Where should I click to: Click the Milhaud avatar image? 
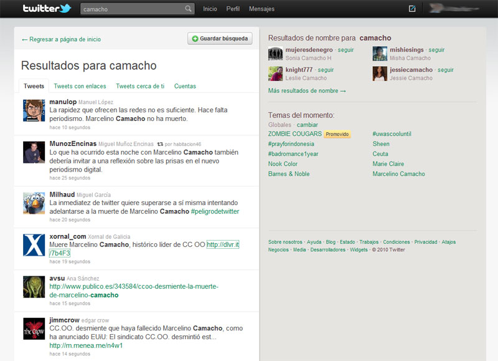pos(33,203)
